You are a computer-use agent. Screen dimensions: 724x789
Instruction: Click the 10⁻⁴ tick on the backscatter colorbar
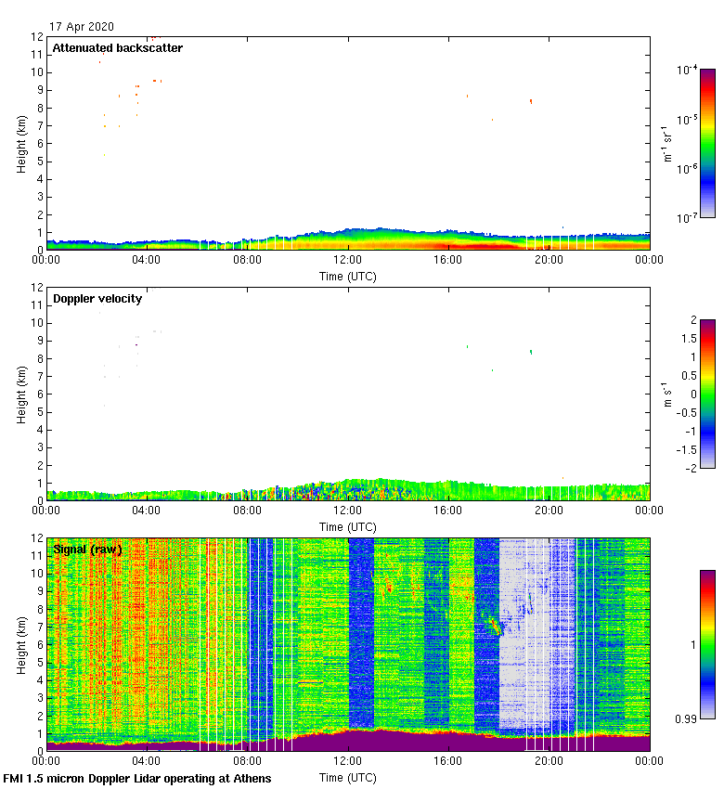point(688,70)
